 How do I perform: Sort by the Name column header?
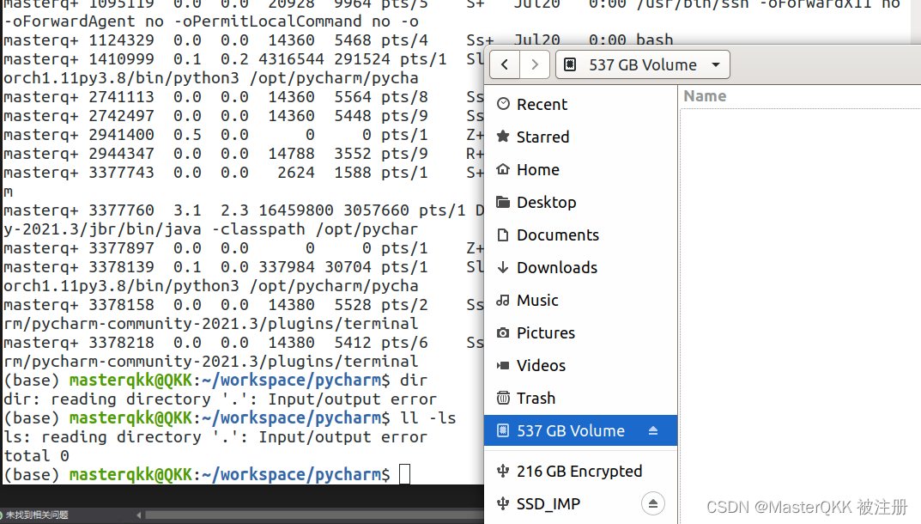coord(705,96)
